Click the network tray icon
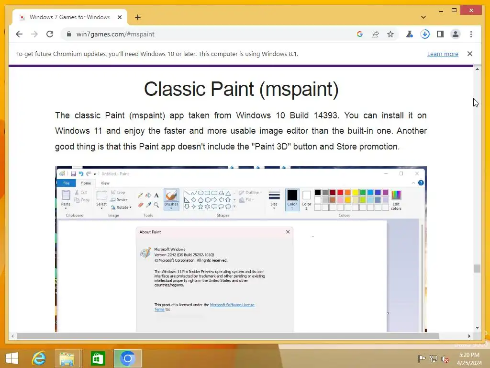490x368 pixels. point(434,359)
